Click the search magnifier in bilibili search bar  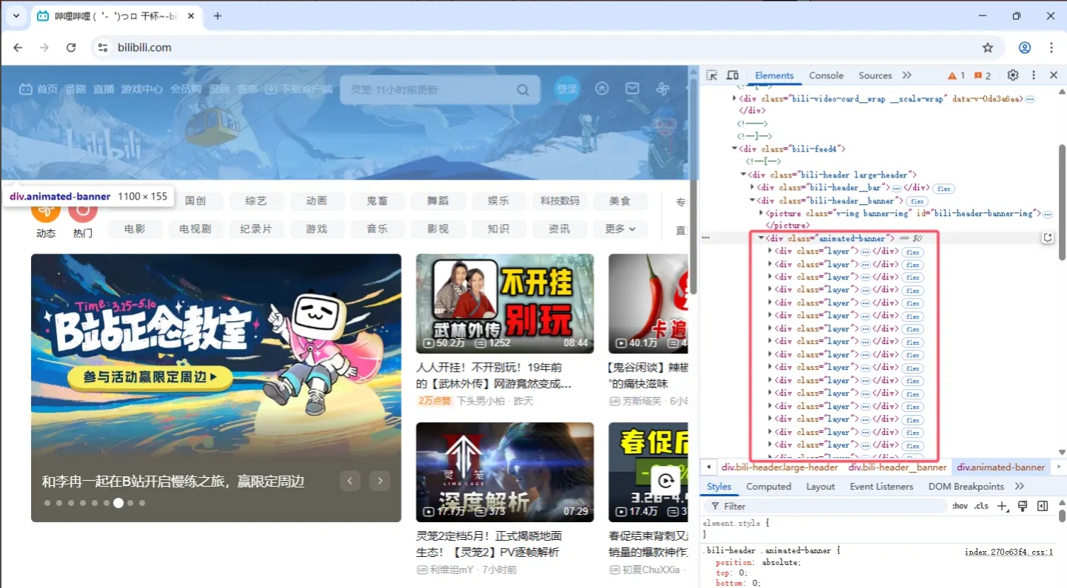point(523,89)
